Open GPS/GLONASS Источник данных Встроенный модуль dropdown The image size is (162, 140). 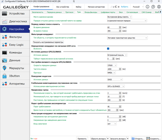click(x=117, y=55)
